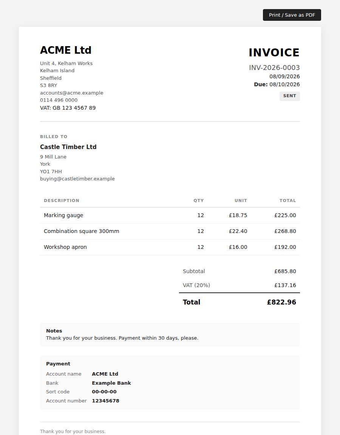
Task: Click the Notes heading
Action: point(54,331)
